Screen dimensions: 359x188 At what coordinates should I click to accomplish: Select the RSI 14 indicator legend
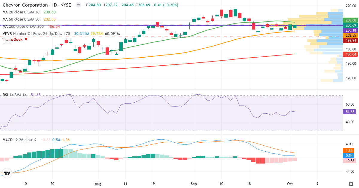pos(15,95)
